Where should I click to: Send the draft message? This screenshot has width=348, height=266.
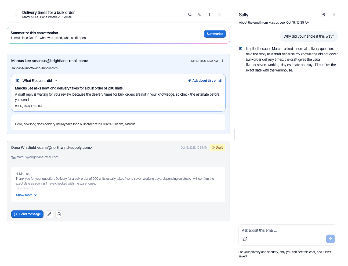(27, 214)
